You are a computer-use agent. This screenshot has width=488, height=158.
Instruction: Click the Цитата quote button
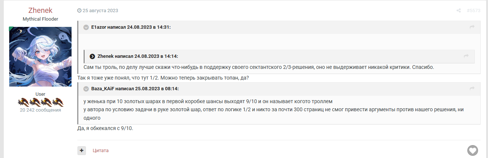pyautogui.click(x=101, y=151)
